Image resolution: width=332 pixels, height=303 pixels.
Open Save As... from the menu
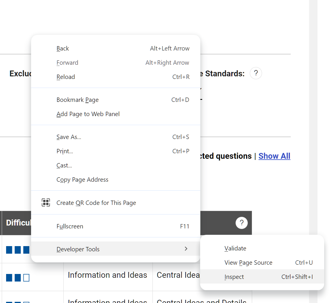(116, 137)
